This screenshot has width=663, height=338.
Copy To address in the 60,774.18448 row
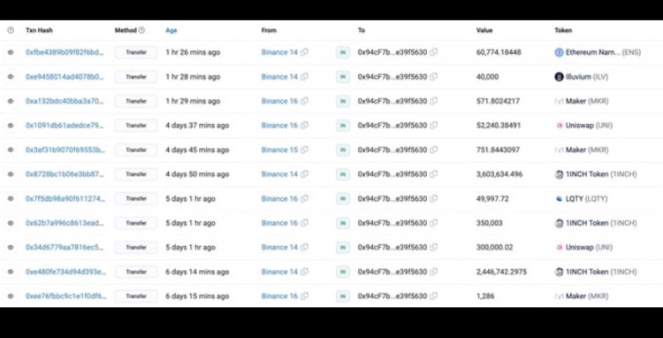pyautogui.click(x=433, y=52)
